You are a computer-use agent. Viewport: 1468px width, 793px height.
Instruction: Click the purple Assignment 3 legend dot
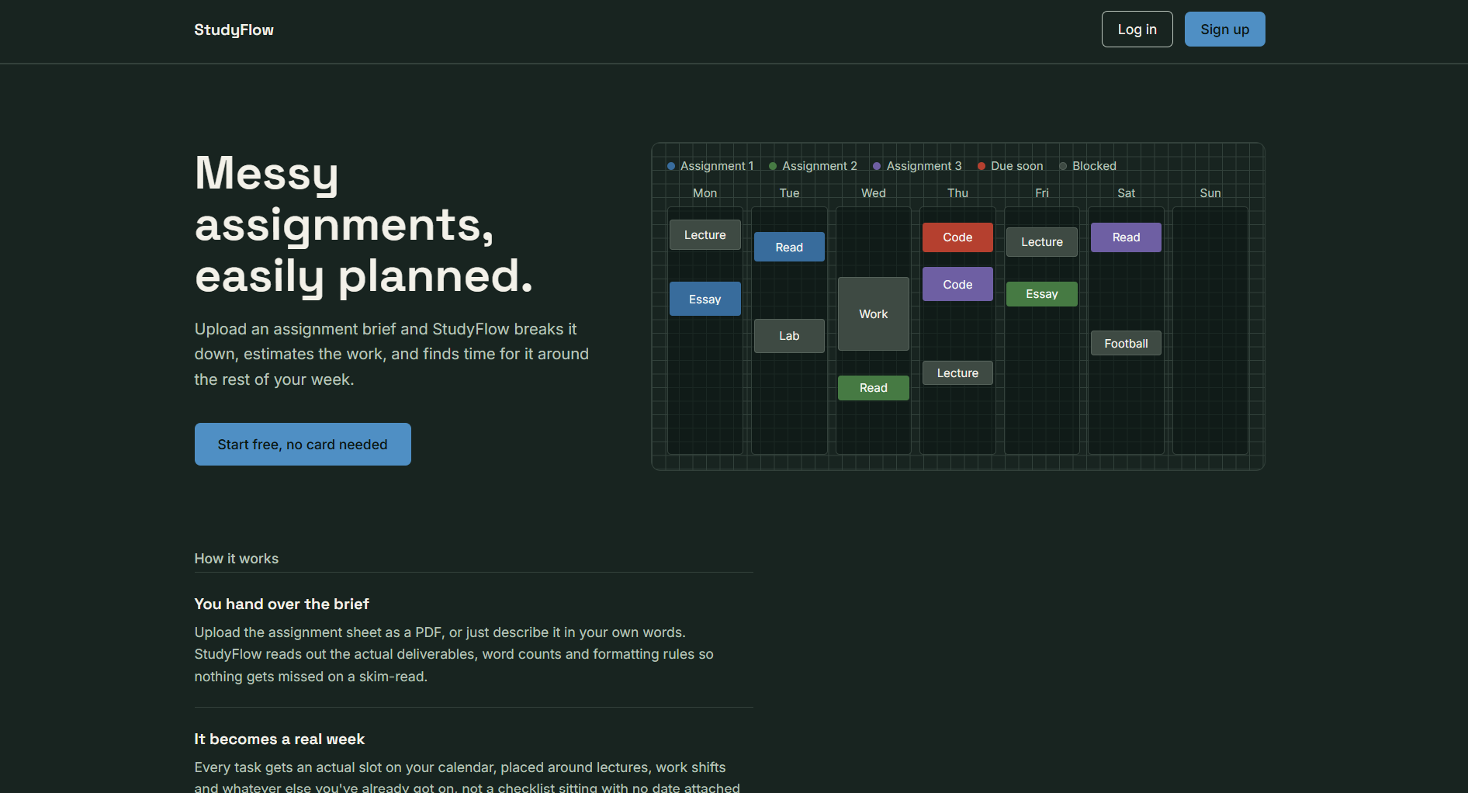877,166
